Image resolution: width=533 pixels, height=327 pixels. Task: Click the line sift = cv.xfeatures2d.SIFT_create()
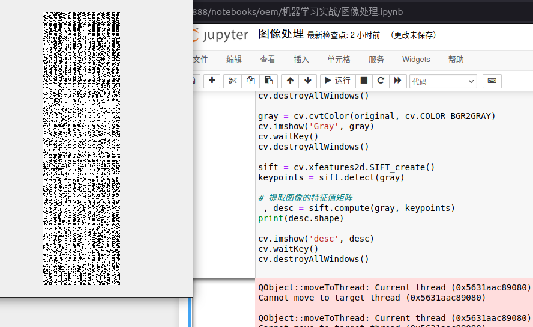point(346,167)
